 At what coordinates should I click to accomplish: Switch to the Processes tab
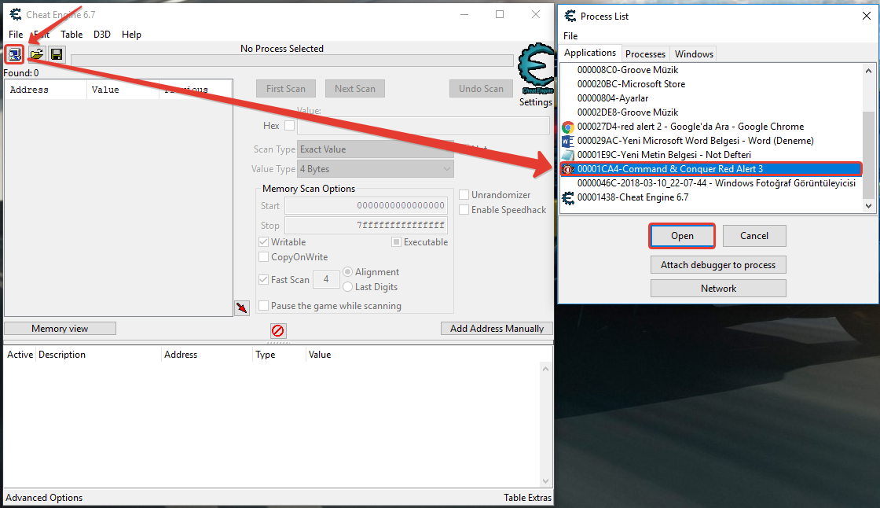645,54
